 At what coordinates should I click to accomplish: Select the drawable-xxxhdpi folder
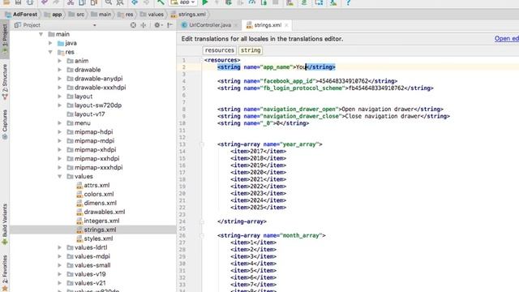(97, 88)
